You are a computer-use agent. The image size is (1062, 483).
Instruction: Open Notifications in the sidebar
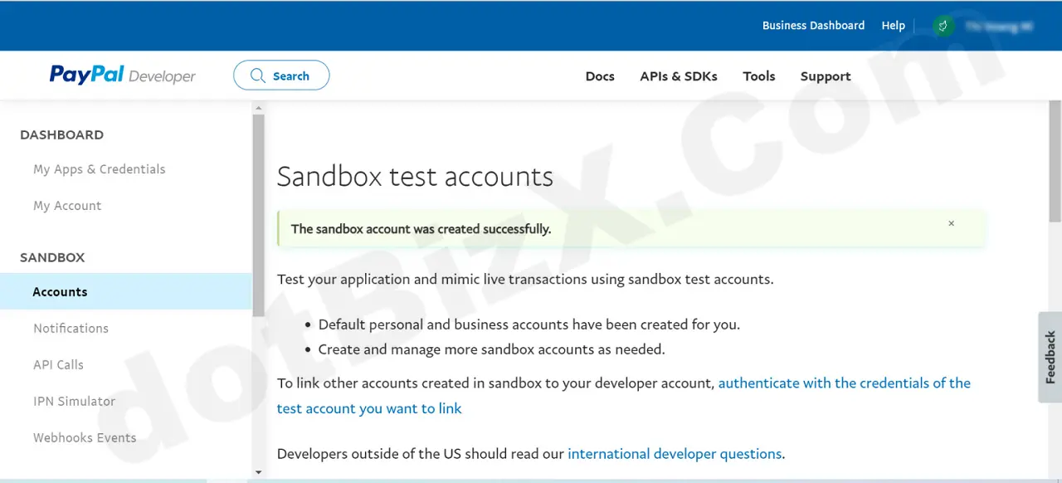(71, 328)
